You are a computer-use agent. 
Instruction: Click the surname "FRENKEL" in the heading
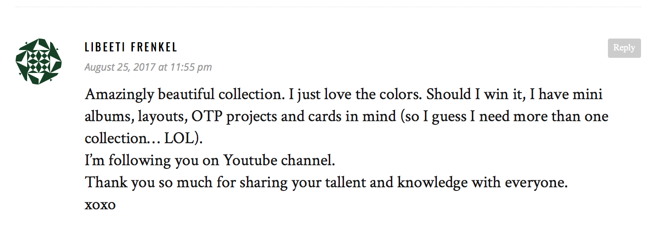point(155,47)
